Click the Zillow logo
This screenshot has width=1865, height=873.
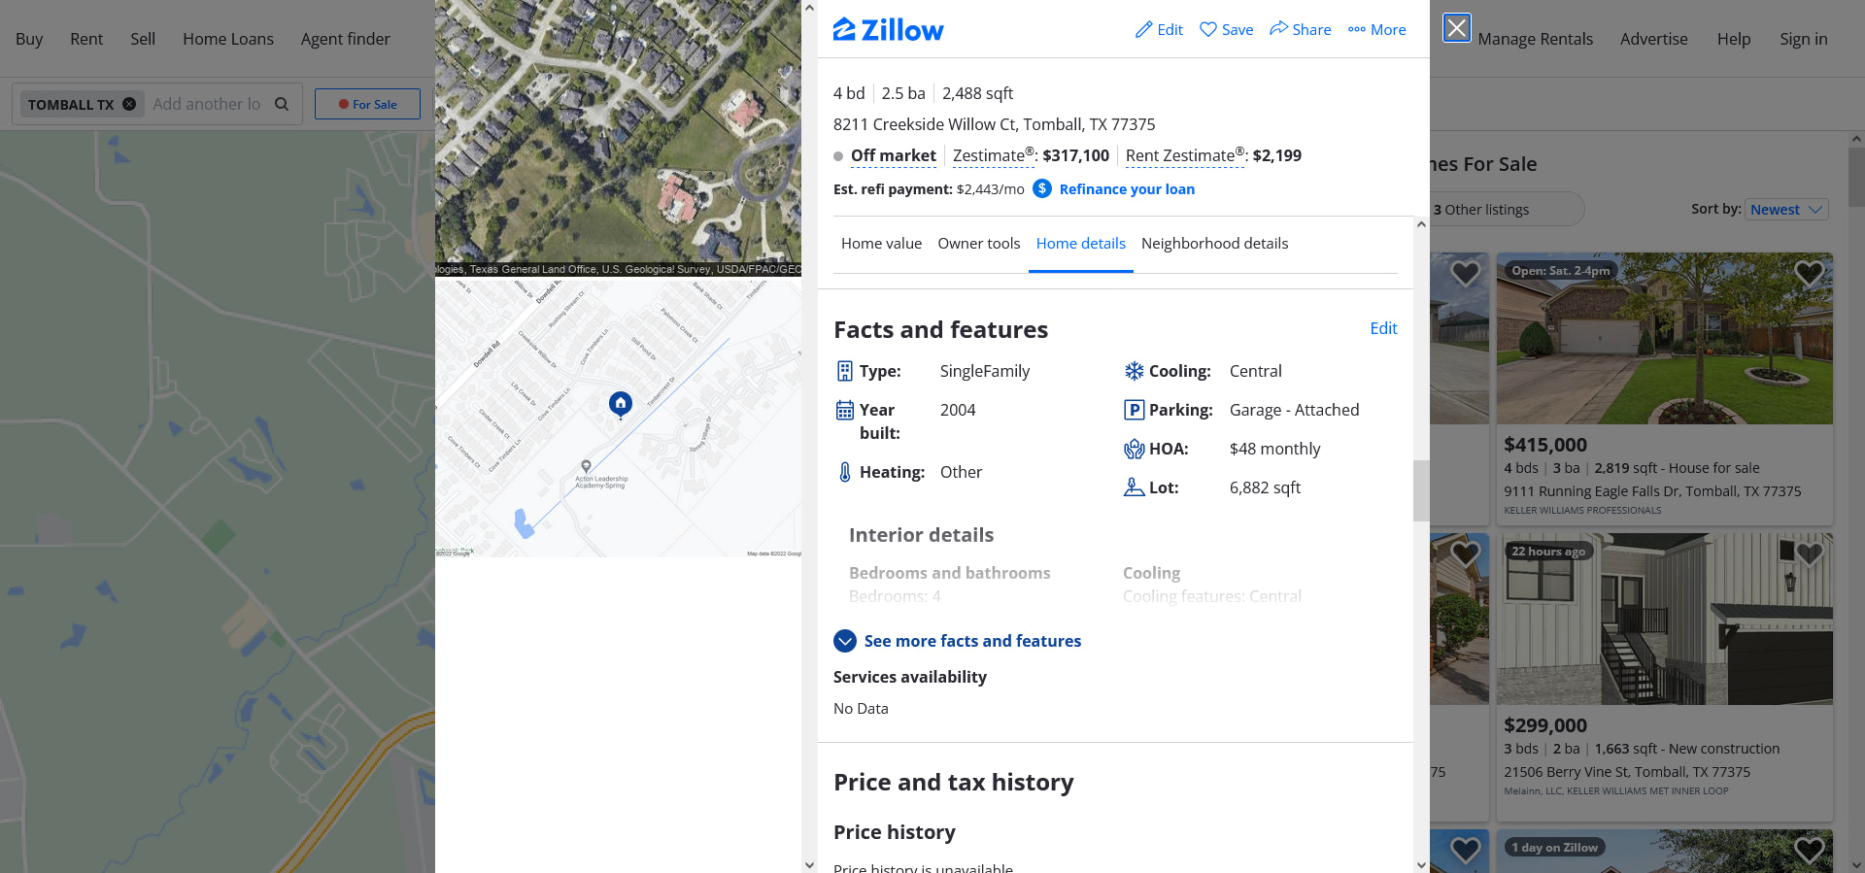(888, 30)
